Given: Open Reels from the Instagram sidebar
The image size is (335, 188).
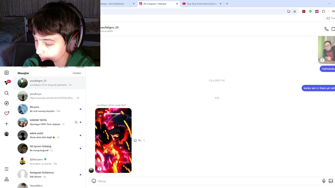Looking at the screenshot, I should point(7,73).
